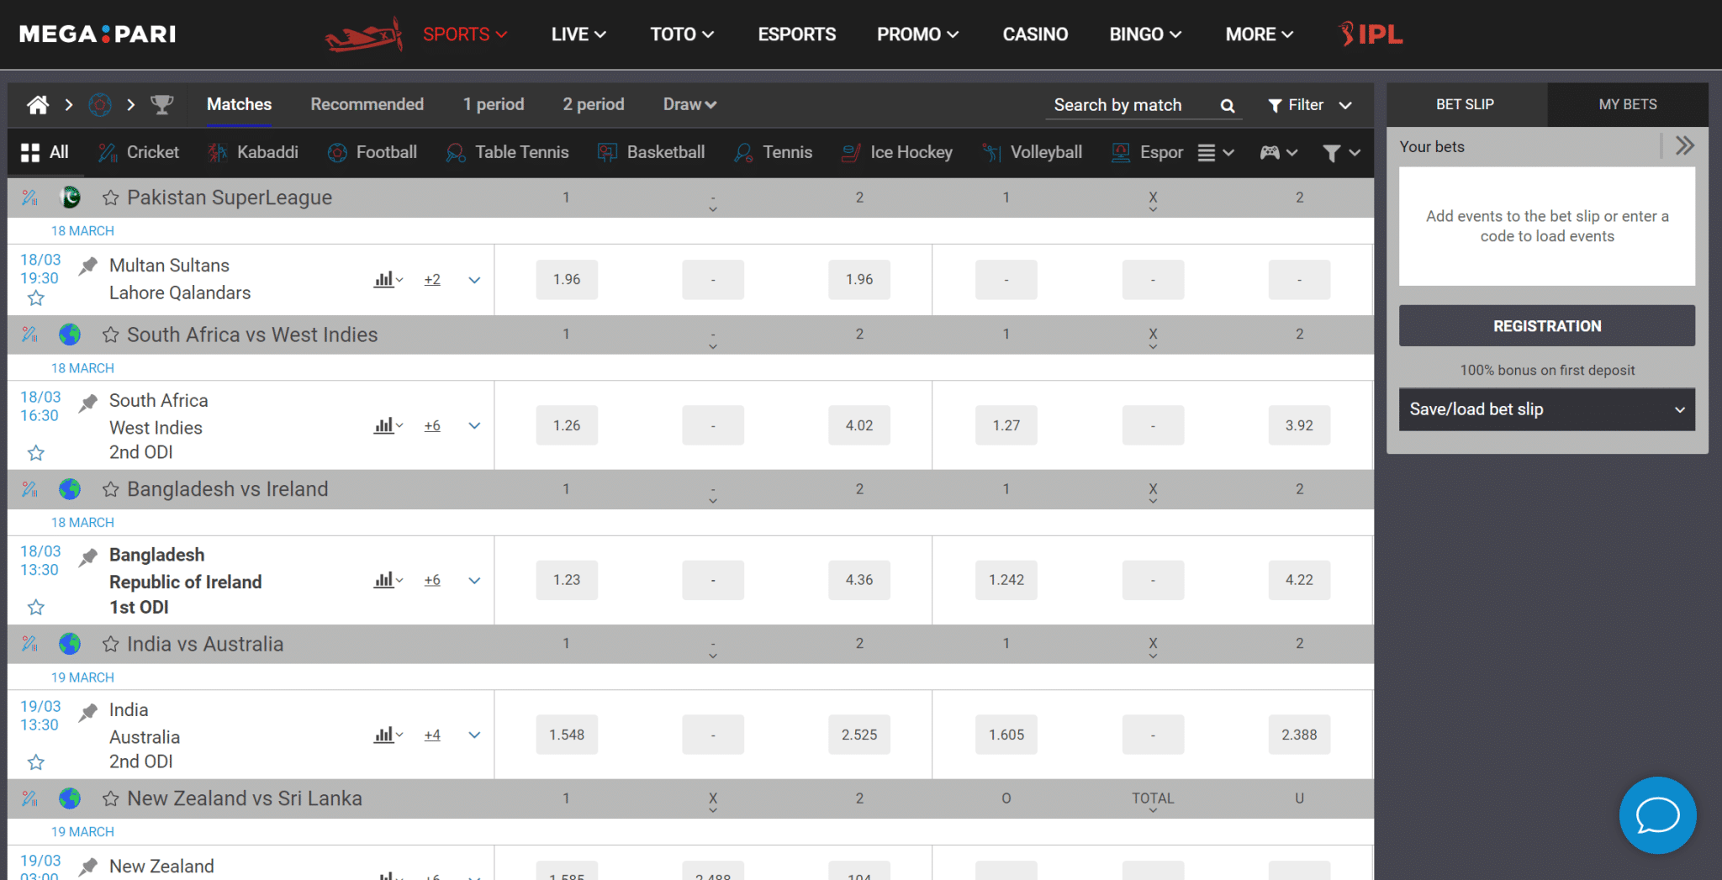Image resolution: width=1722 pixels, height=880 pixels.
Task: Switch to the 1 period tab
Action: (x=494, y=104)
